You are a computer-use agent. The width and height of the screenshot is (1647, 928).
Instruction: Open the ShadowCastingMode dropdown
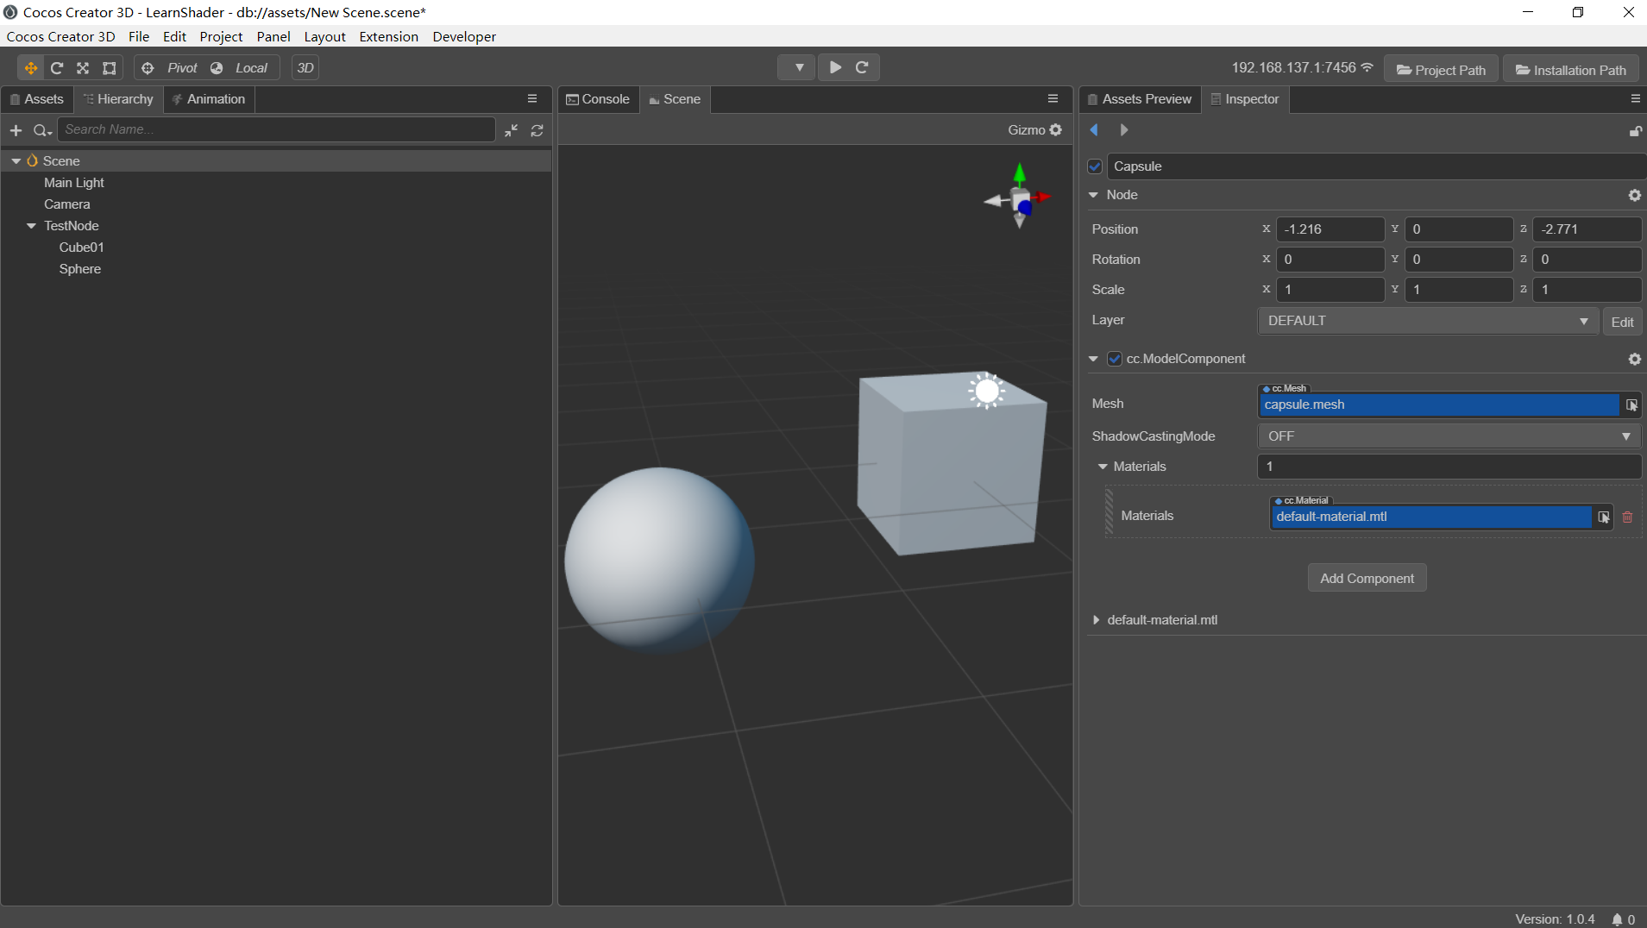click(x=1449, y=436)
